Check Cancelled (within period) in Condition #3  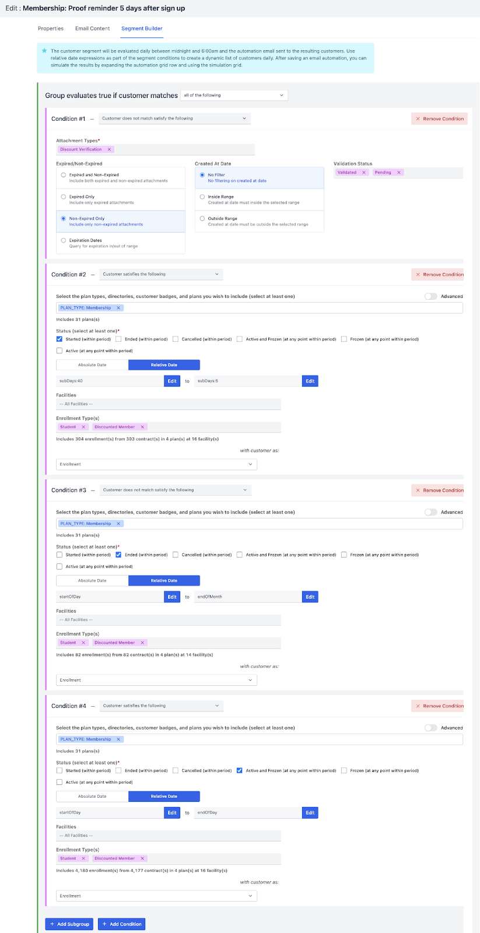[176, 555]
